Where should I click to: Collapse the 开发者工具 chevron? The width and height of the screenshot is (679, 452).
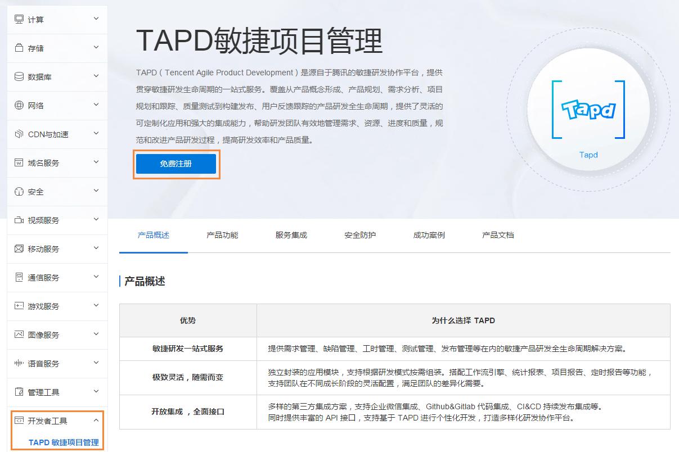[96, 420]
